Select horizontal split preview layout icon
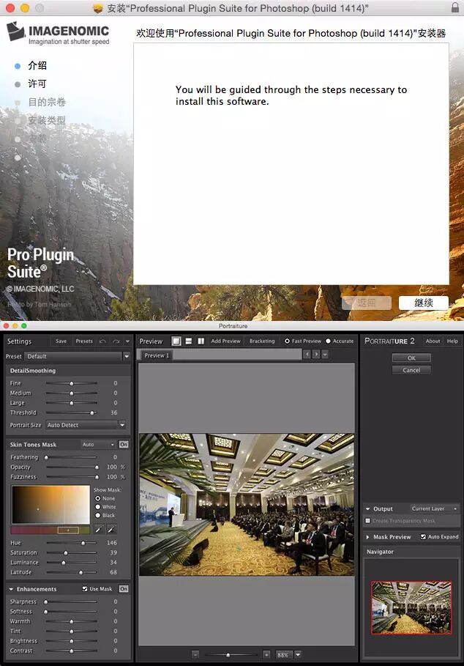This screenshot has width=464, height=666. tap(189, 341)
